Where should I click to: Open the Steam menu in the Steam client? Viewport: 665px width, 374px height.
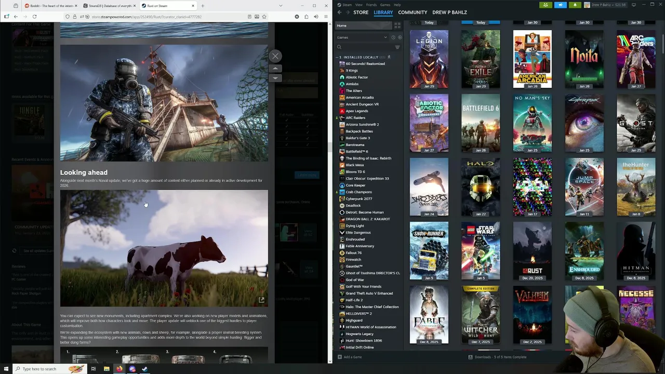point(346,5)
